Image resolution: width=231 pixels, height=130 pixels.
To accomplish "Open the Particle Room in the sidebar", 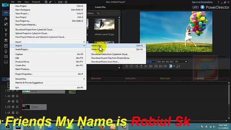I will (x=6, y=30).
